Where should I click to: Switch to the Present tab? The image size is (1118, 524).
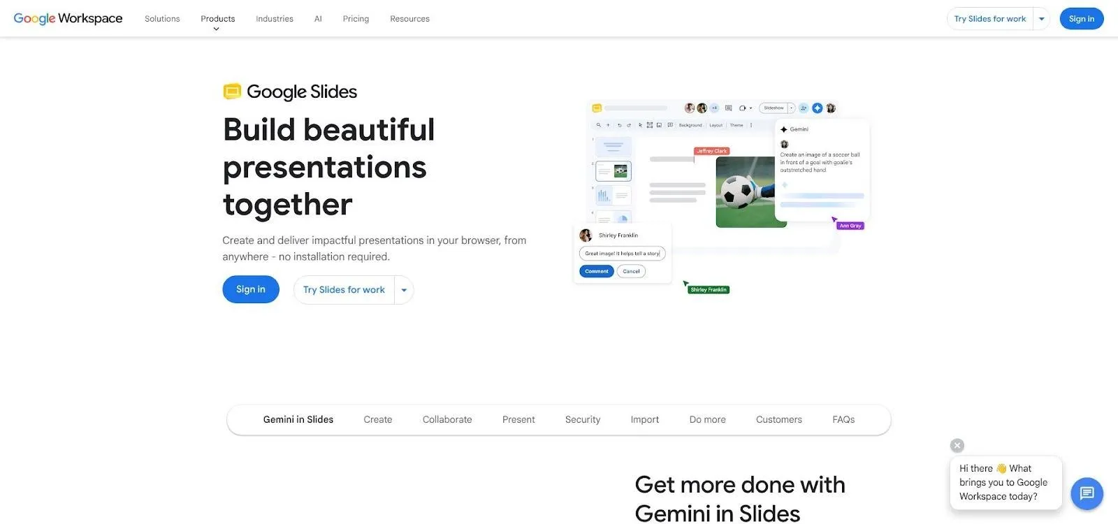518,420
